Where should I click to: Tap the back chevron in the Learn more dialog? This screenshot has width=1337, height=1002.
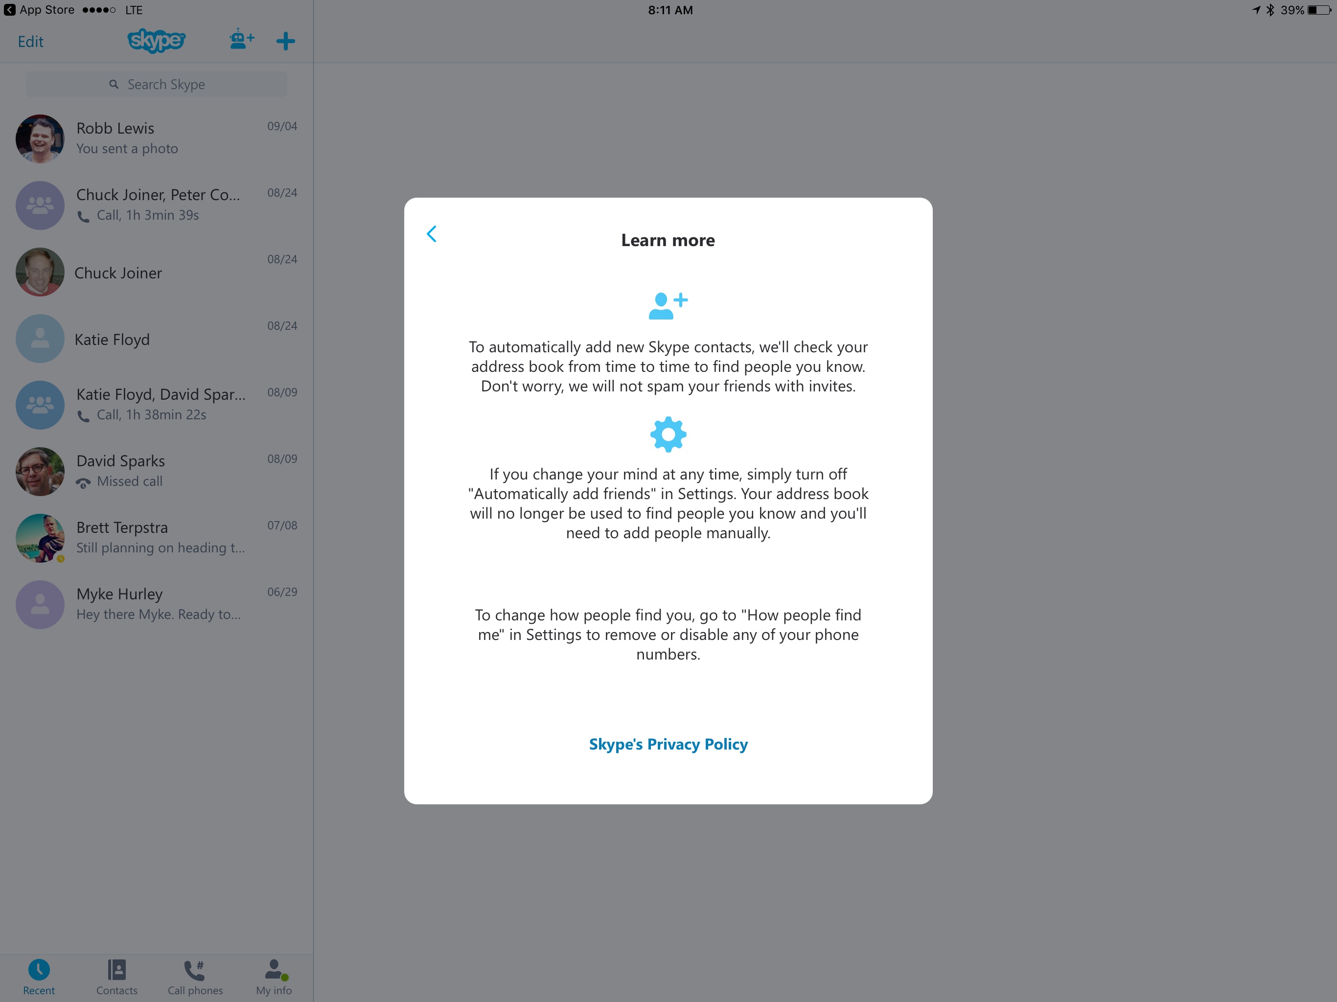click(x=432, y=234)
